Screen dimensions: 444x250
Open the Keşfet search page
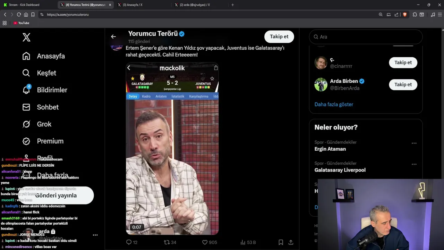point(39,73)
